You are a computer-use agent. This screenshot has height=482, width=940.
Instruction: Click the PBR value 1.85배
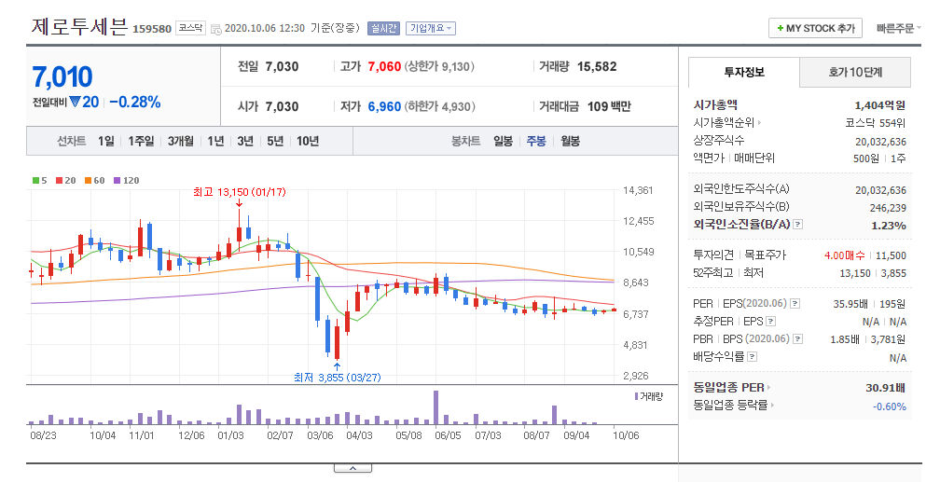click(845, 339)
